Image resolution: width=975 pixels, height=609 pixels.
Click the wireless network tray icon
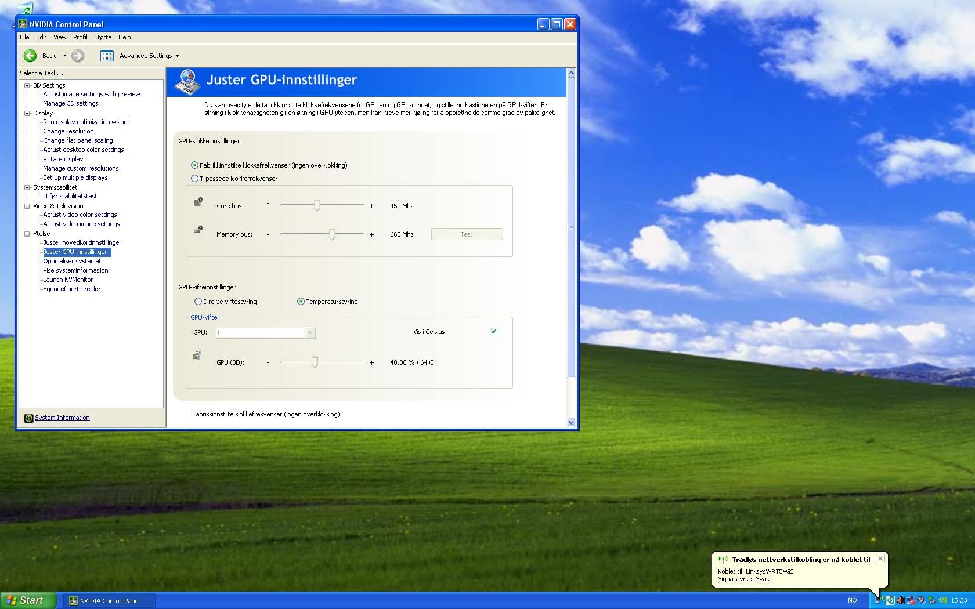(x=880, y=600)
